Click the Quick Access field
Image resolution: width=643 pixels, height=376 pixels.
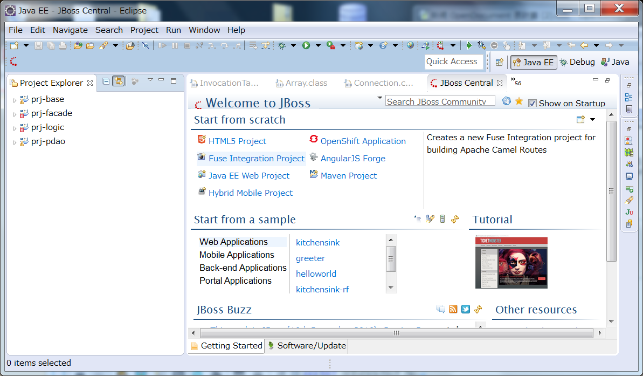tap(454, 61)
